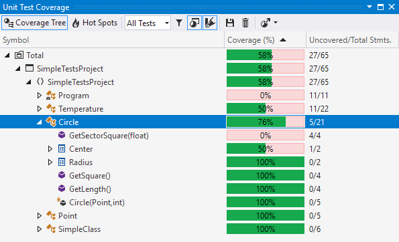The image size is (399, 242).
Task: Select the GetLength() method row
Action: (200, 189)
